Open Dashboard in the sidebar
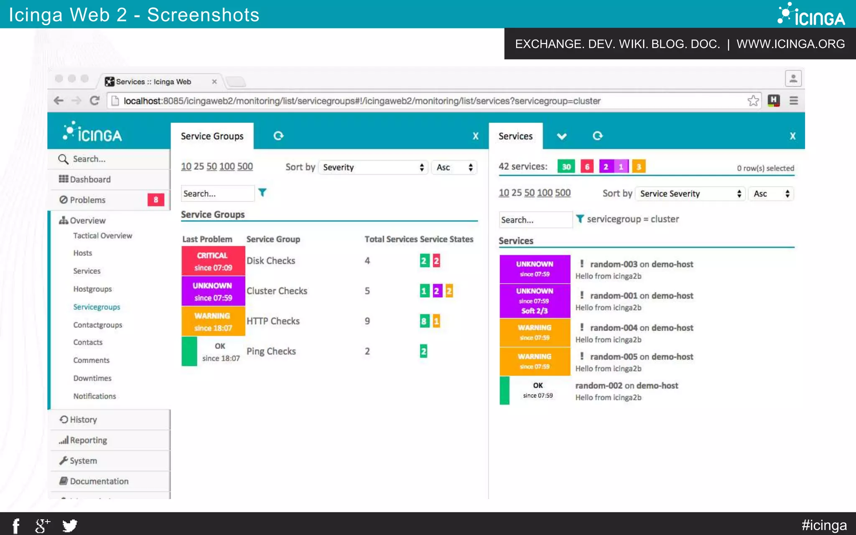 pos(110,179)
